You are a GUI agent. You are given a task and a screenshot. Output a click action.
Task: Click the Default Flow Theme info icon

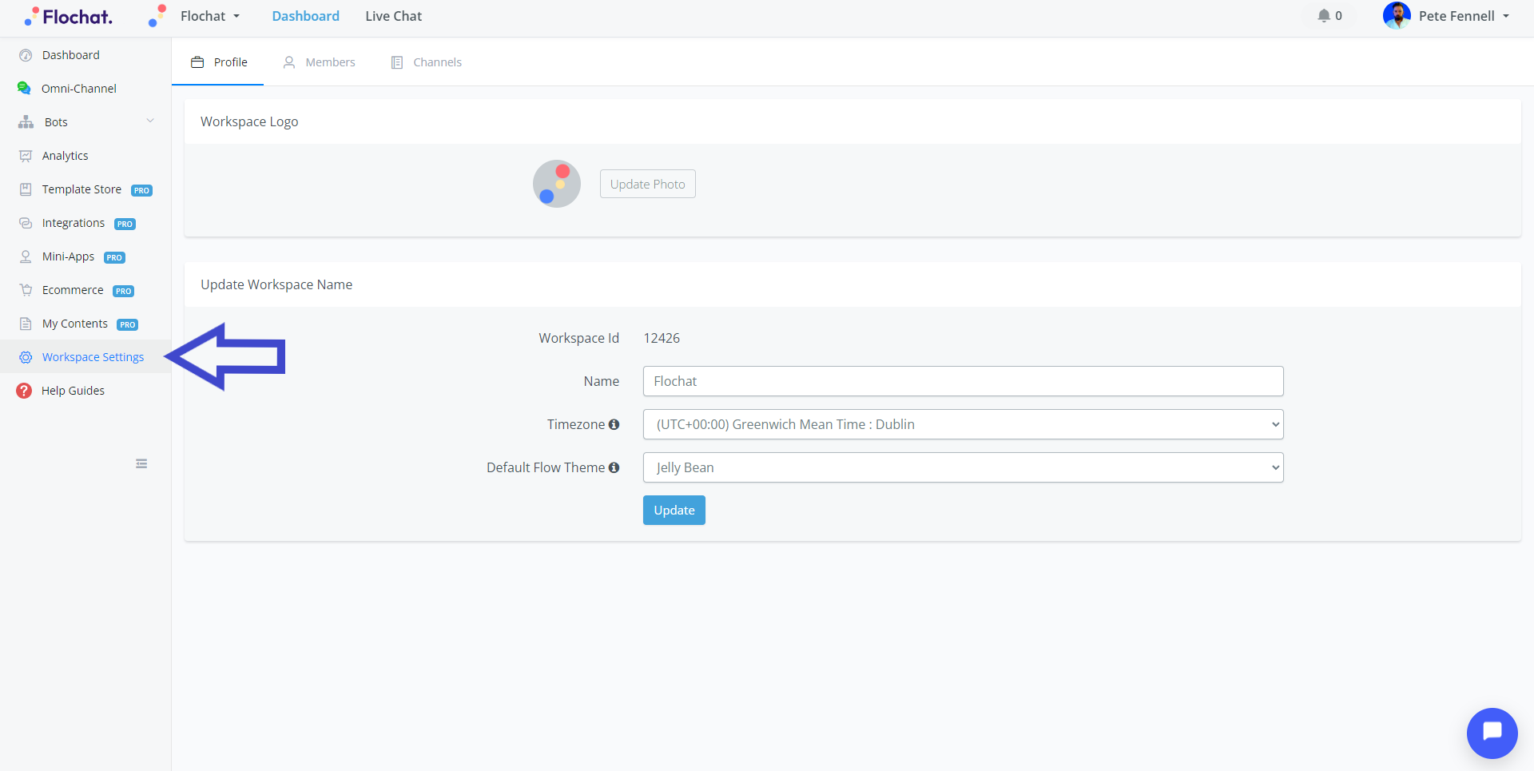click(x=614, y=467)
